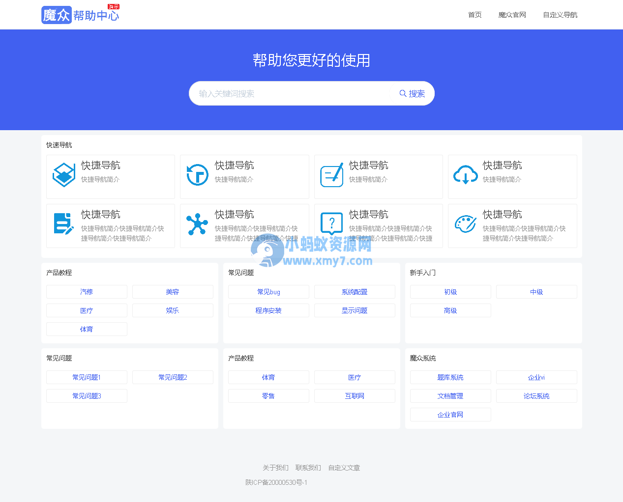Click the magnifier icon in the search bar
The width and height of the screenshot is (623, 502).
tap(402, 93)
